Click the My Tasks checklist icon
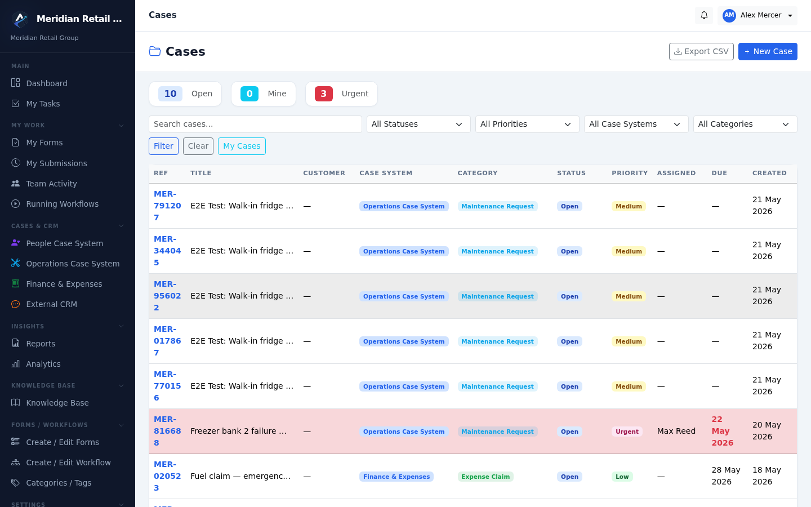 coord(16,104)
